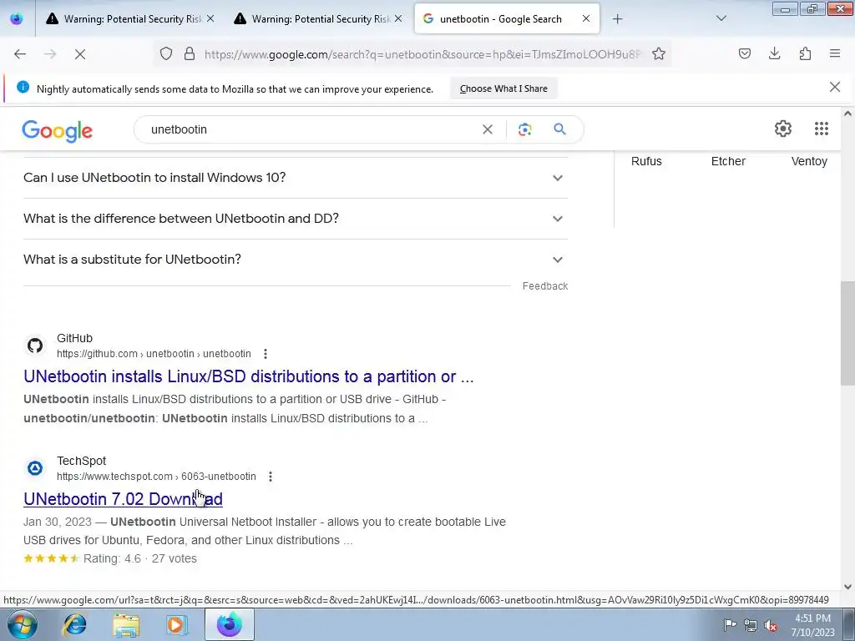The width and height of the screenshot is (855, 641).
Task: Expand 'What is the difference between UNetbootin and DD?'
Action: (x=295, y=219)
